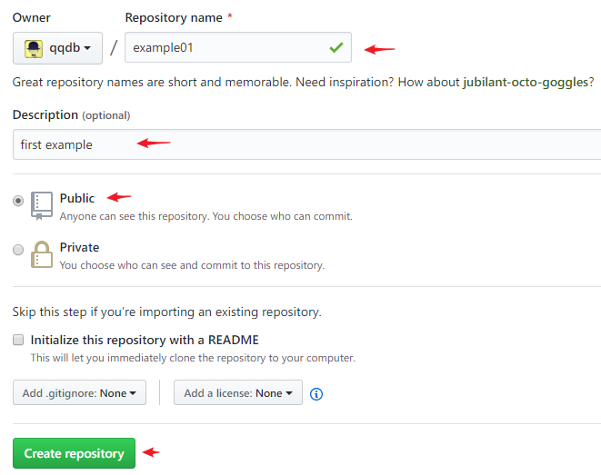The height and width of the screenshot is (475, 601).
Task: Click the green checkmark in repository name field
Action: (336, 47)
